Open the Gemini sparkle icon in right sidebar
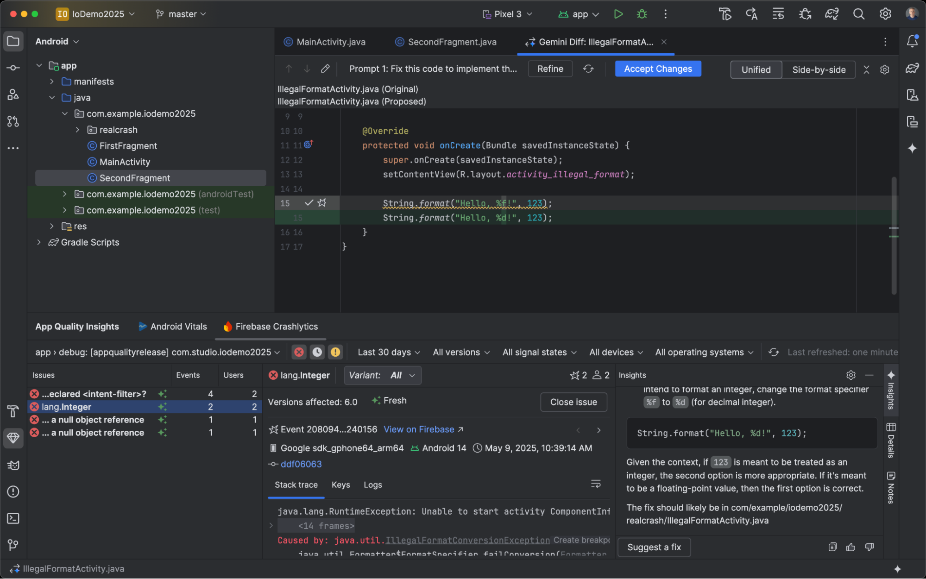Image resolution: width=926 pixels, height=579 pixels. click(x=912, y=148)
